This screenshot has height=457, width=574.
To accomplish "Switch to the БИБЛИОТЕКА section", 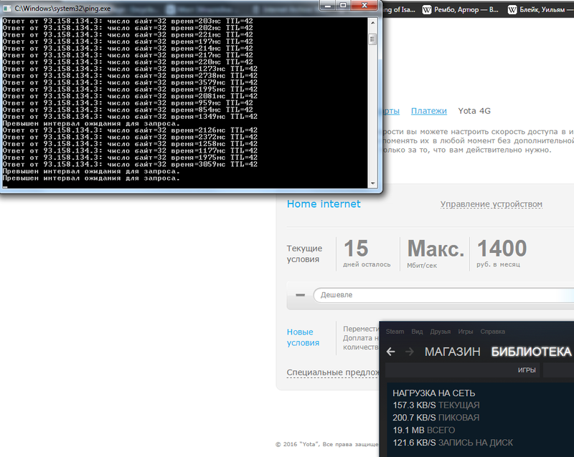I will (531, 352).
